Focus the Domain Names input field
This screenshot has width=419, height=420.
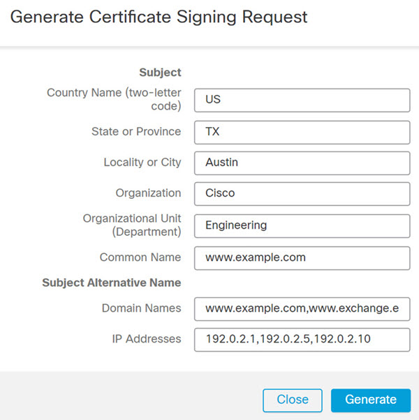tap(302, 308)
